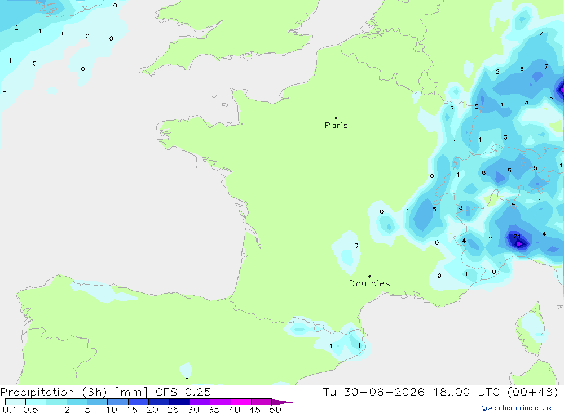The image size is (564, 413).
Task: Pick the 45–50 mm legend color
Action: pyautogui.click(x=261, y=402)
